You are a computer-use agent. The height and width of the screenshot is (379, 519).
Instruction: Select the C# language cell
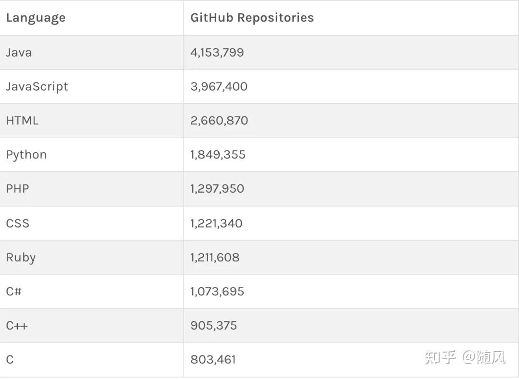coord(14,292)
